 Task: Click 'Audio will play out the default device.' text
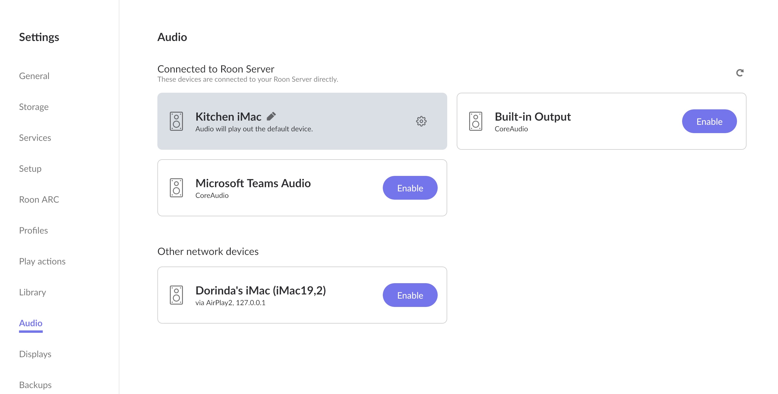254,129
